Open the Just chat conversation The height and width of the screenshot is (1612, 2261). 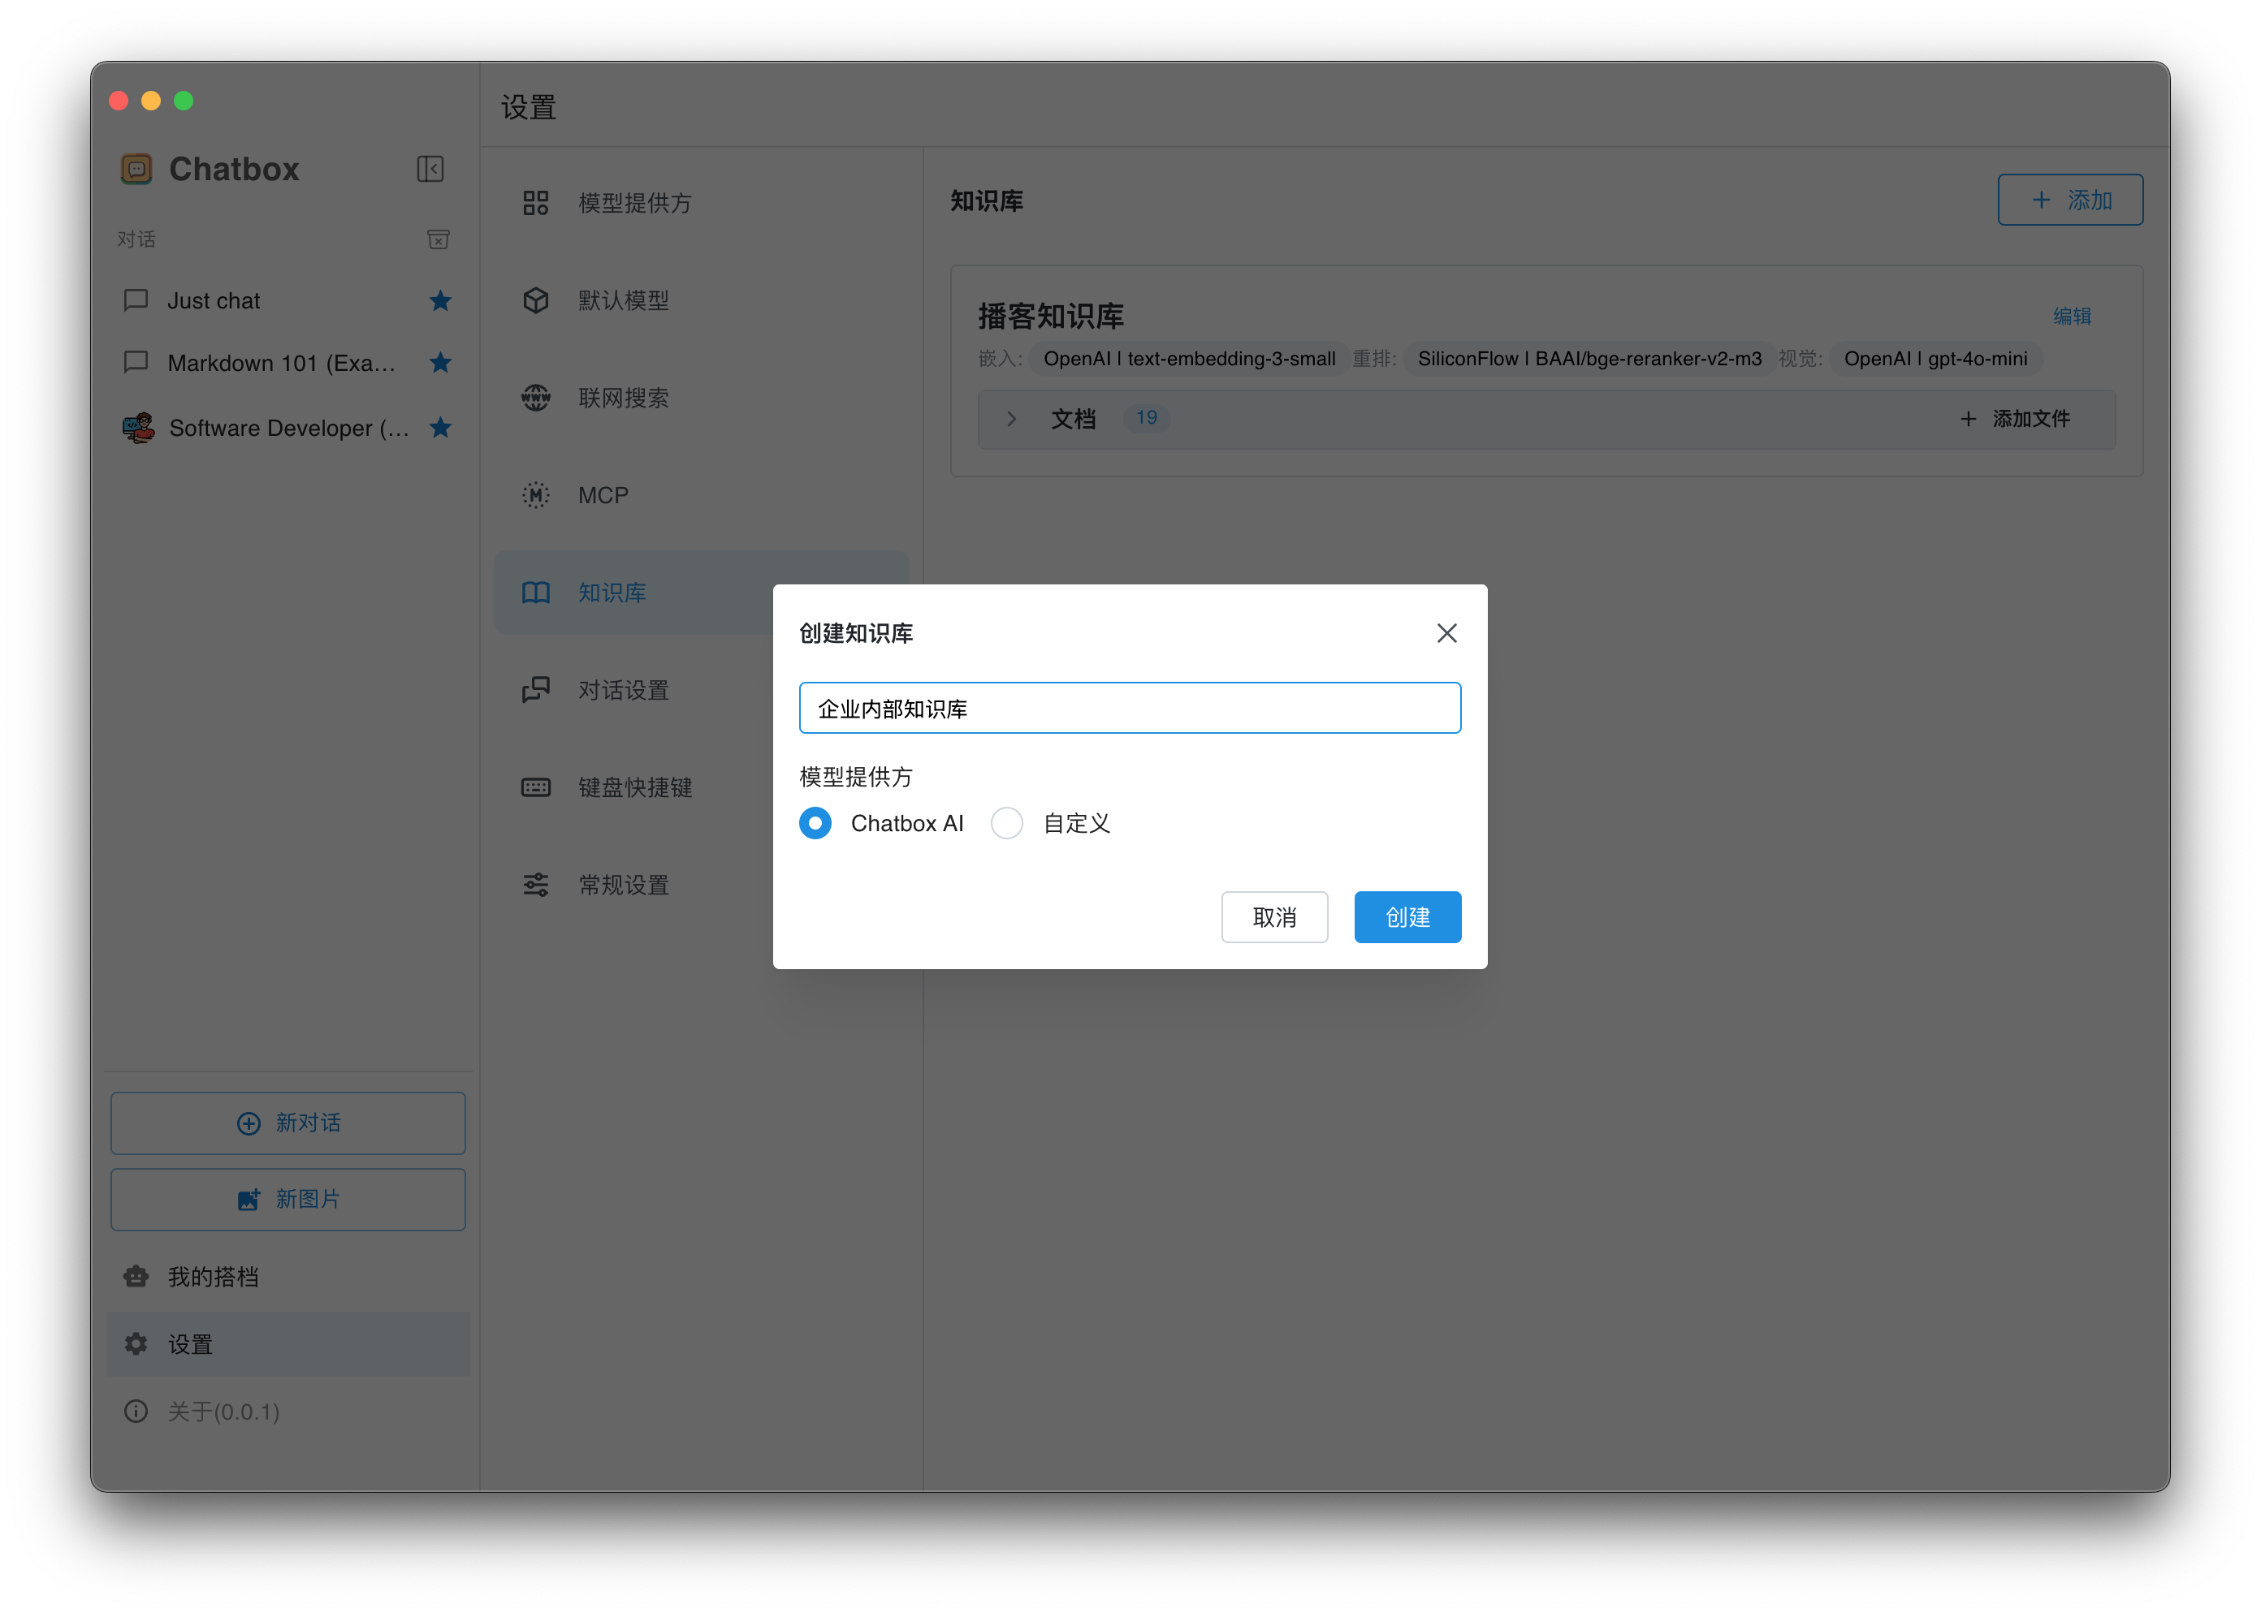pos(288,301)
